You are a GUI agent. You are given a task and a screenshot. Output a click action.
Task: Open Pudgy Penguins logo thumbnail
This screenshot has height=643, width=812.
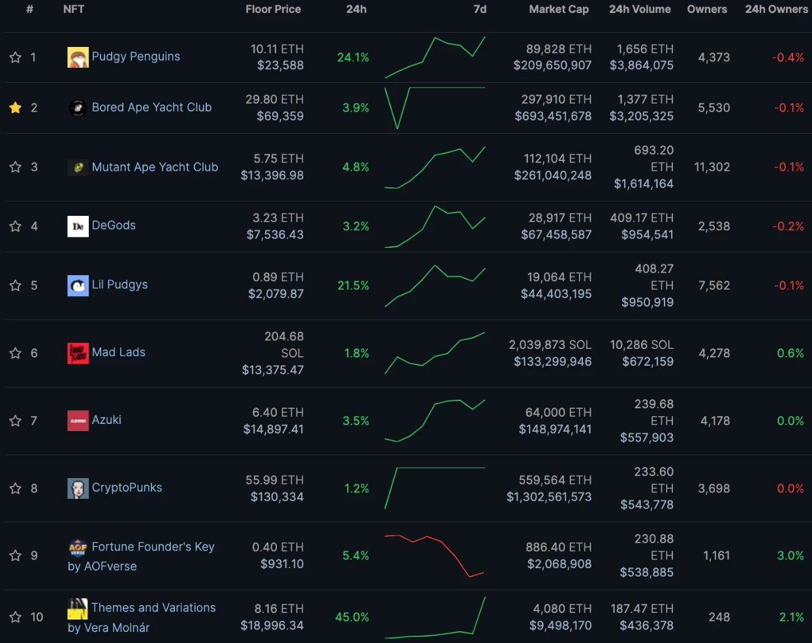point(78,57)
